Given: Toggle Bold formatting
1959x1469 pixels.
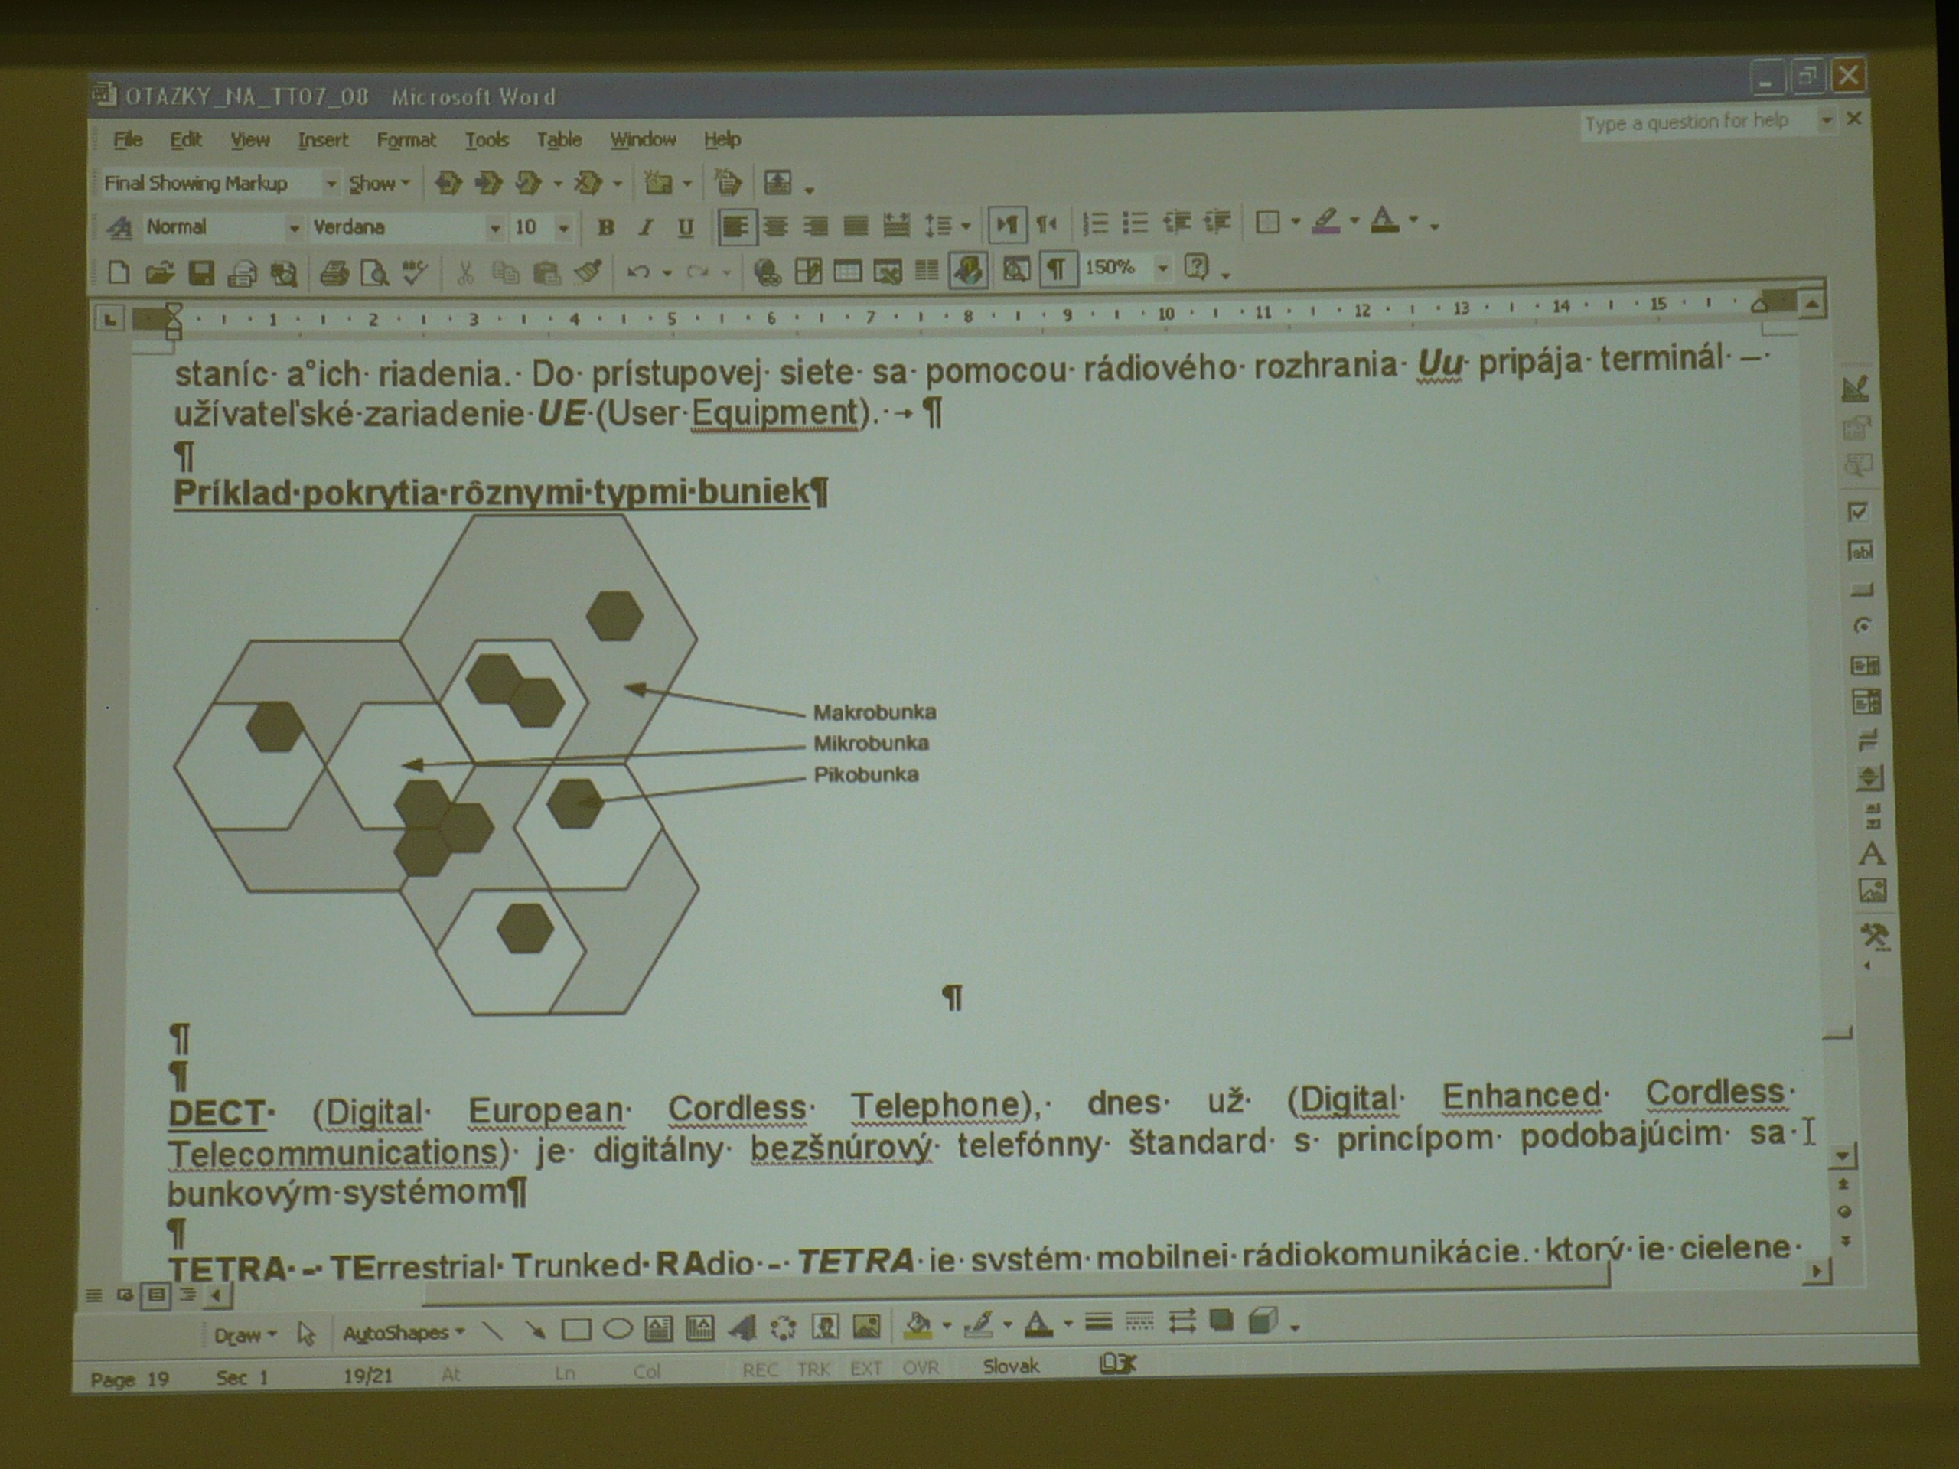Looking at the screenshot, I should pyautogui.click(x=606, y=227).
